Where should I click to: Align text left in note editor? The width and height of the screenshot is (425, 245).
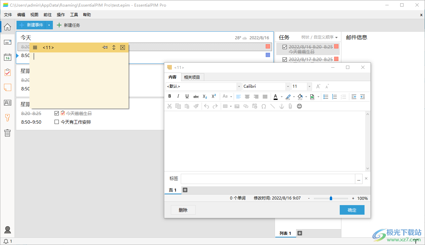[x=238, y=97]
